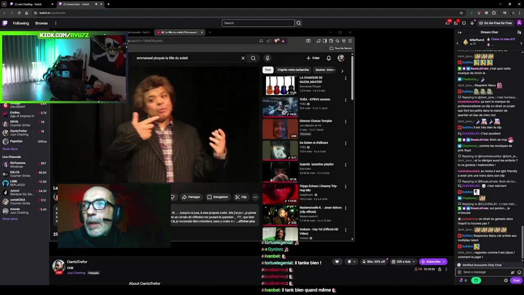Viewport: 524px width, 295px height.
Task: Open the Browse page
Action: point(41,23)
